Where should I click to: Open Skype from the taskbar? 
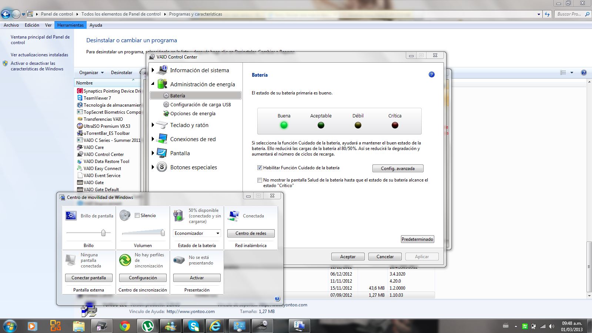click(193, 326)
